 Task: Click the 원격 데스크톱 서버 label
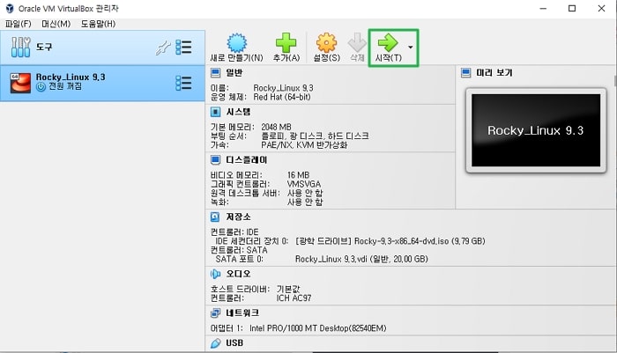pyautogui.click(x=245, y=193)
